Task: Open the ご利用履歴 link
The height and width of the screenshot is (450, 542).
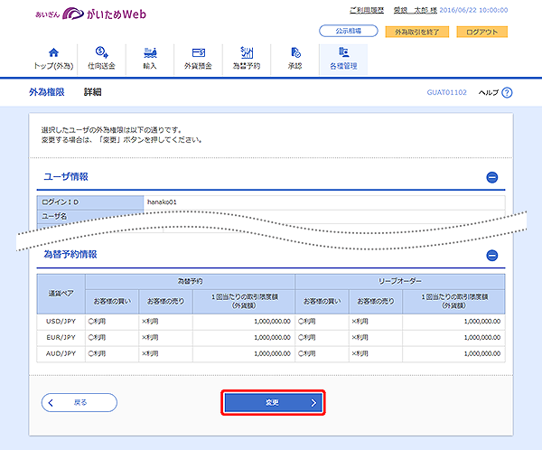Action: (367, 10)
